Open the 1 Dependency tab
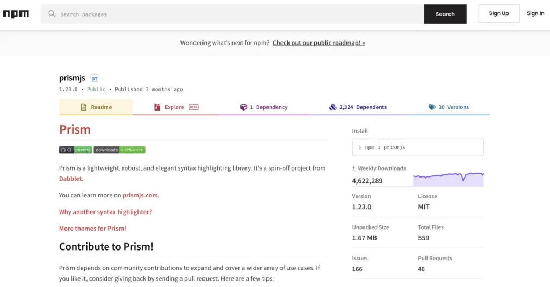Image resolution: width=550 pixels, height=287 pixels. click(x=264, y=107)
